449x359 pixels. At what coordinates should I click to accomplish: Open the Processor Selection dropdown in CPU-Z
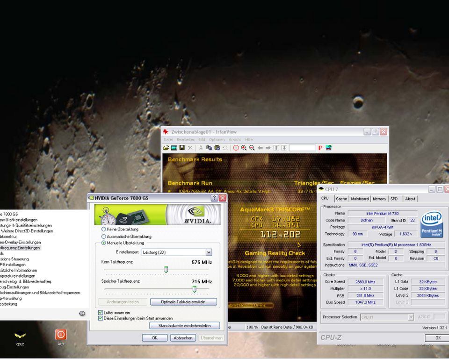pos(387,317)
